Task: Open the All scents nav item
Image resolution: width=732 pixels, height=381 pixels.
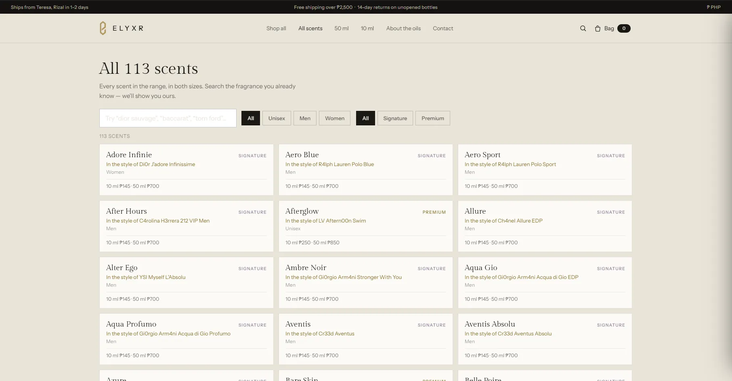Action: pyautogui.click(x=310, y=28)
